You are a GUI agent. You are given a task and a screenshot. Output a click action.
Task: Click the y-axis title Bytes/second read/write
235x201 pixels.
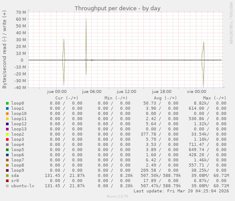tap(4, 49)
